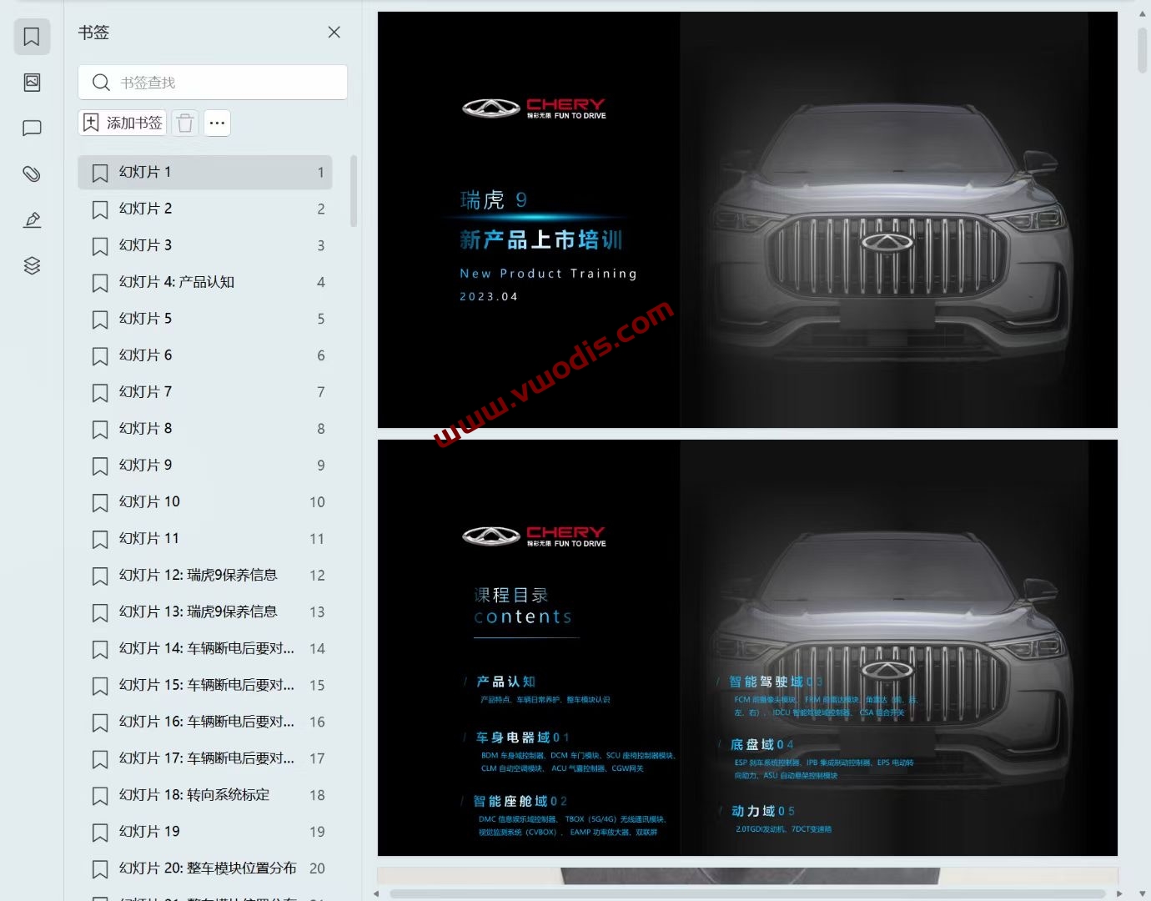The image size is (1151, 901).
Task: Select bookmark 幻灯片 8
Action: (205, 429)
